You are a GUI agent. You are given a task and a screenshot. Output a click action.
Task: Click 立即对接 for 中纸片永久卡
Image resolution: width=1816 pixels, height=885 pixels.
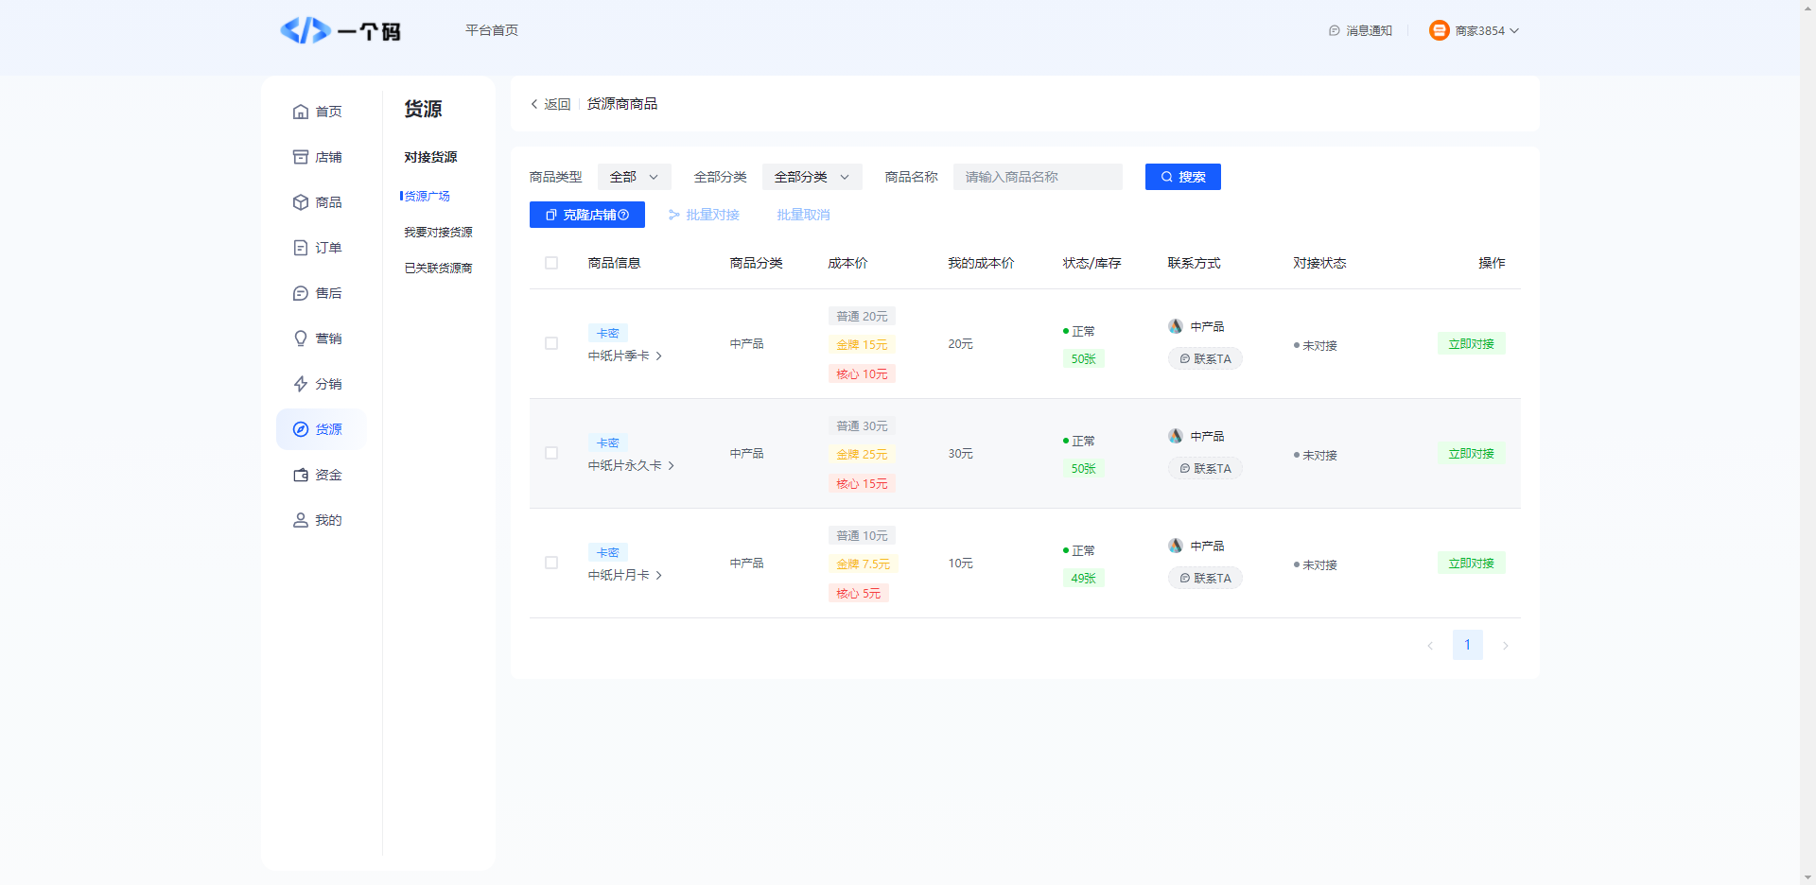1472,454
